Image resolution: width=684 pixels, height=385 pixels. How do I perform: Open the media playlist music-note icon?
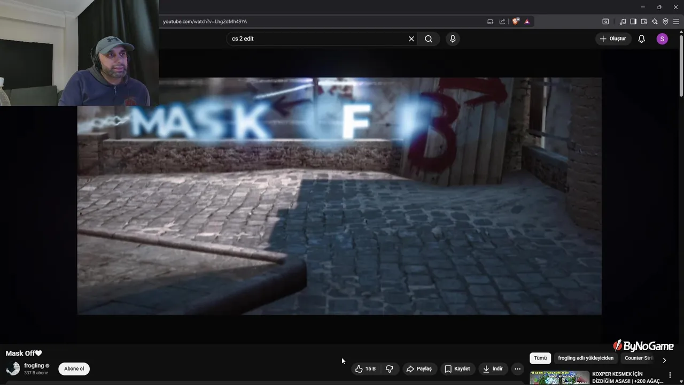(x=623, y=21)
